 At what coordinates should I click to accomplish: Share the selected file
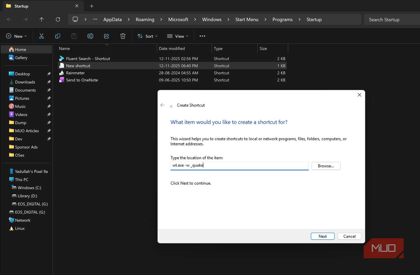(x=106, y=36)
